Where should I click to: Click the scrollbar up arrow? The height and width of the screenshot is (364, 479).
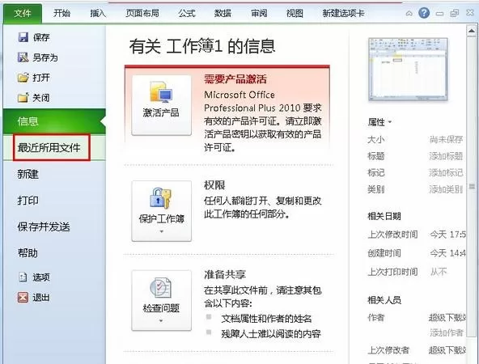click(x=472, y=31)
